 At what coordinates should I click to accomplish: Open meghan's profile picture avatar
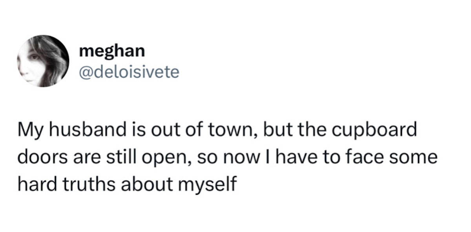43,61
